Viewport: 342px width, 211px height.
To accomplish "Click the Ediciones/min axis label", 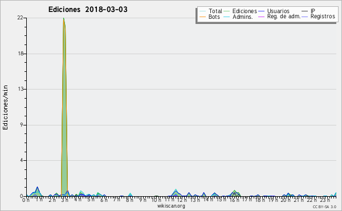I will [5, 107].
